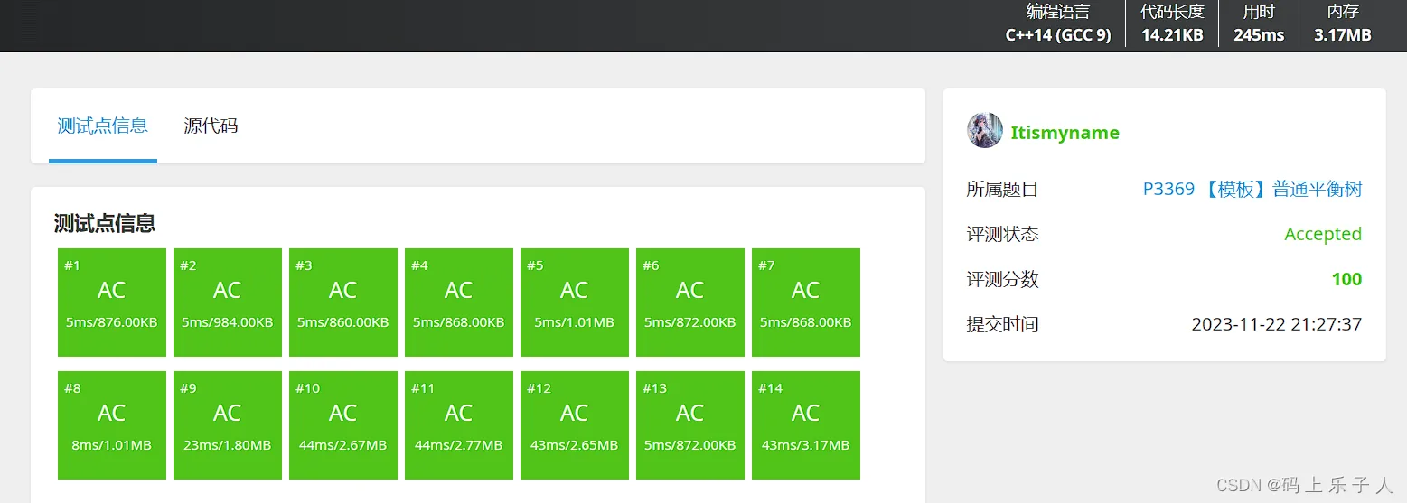Click test case #2 AC block

click(x=228, y=303)
